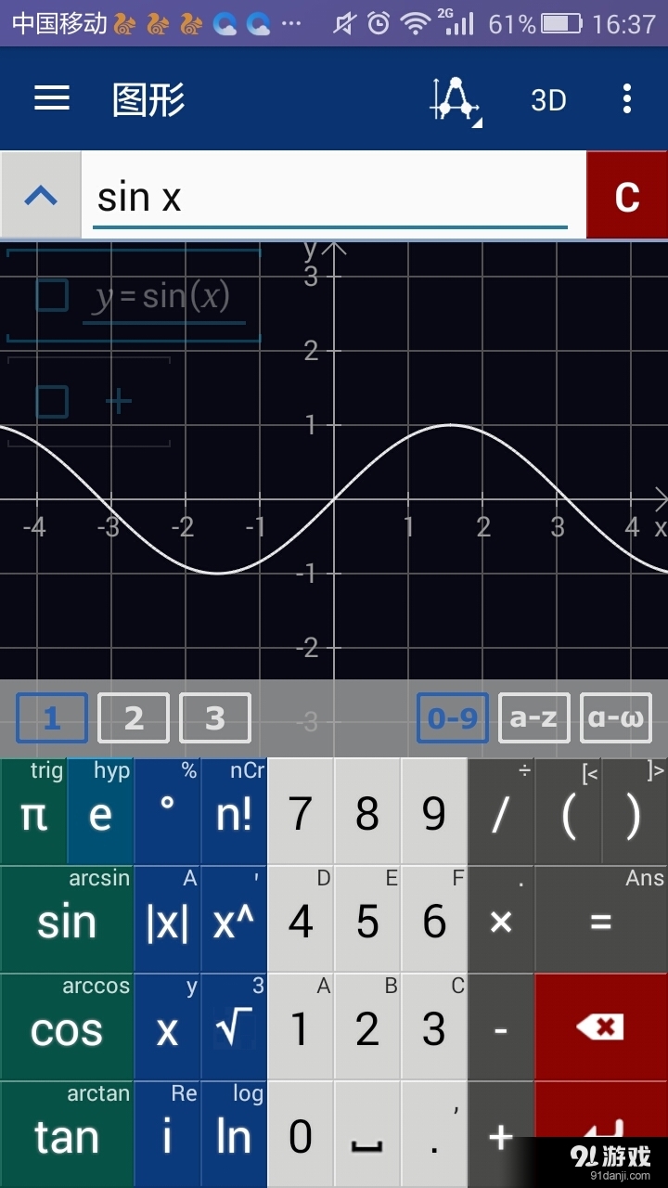668x1188 pixels.
Task: Tap the square root key
Action: coord(234,1027)
